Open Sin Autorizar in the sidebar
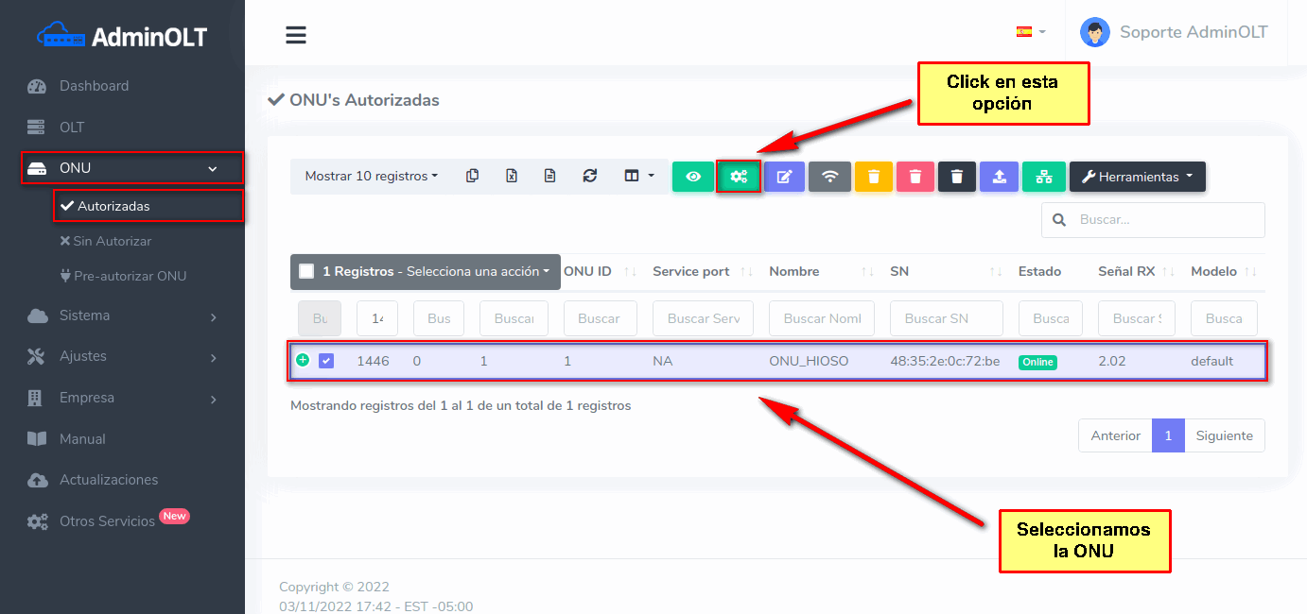 click(111, 241)
